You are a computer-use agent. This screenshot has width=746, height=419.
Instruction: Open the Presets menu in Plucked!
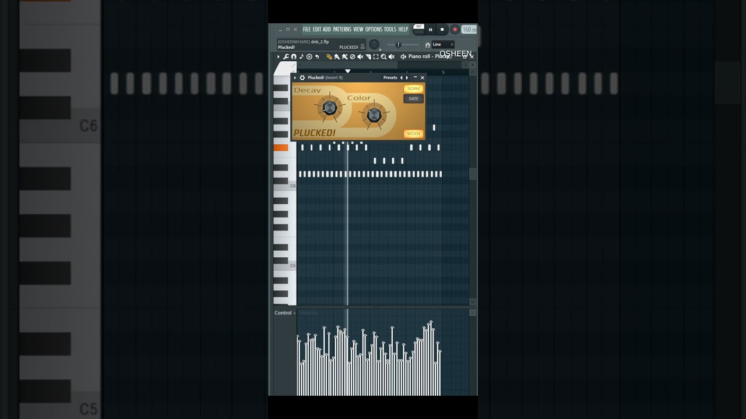coord(390,77)
